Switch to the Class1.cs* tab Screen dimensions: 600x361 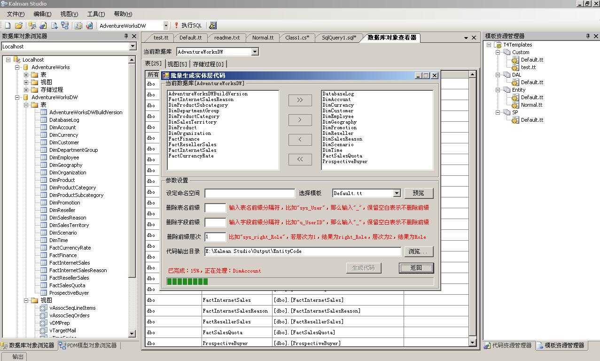(x=297, y=38)
